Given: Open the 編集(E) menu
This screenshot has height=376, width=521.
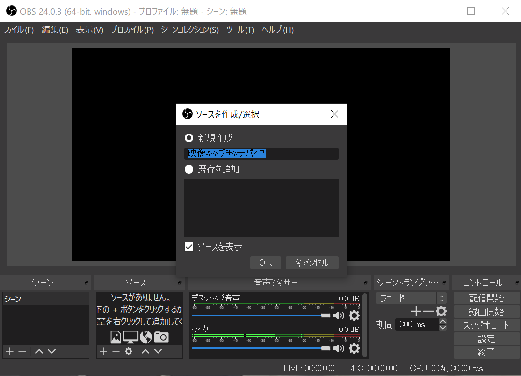Looking at the screenshot, I should coord(55,30).
